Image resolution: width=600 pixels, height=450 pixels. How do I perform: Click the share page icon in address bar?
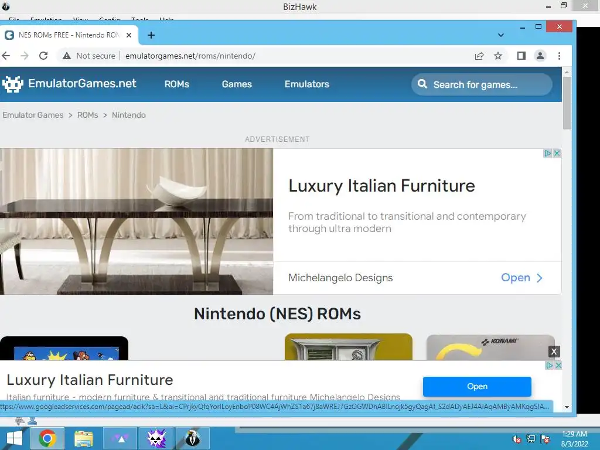479,56
